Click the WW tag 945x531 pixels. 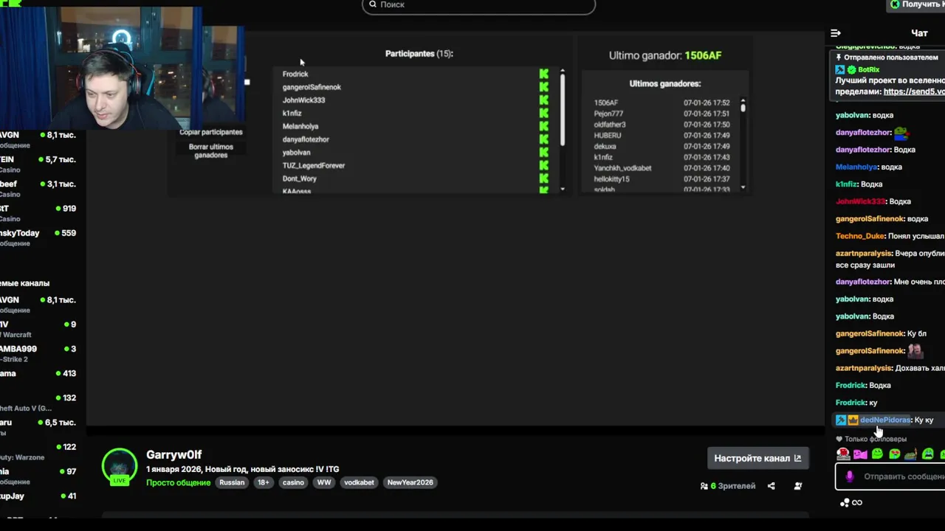click(324, 482)
